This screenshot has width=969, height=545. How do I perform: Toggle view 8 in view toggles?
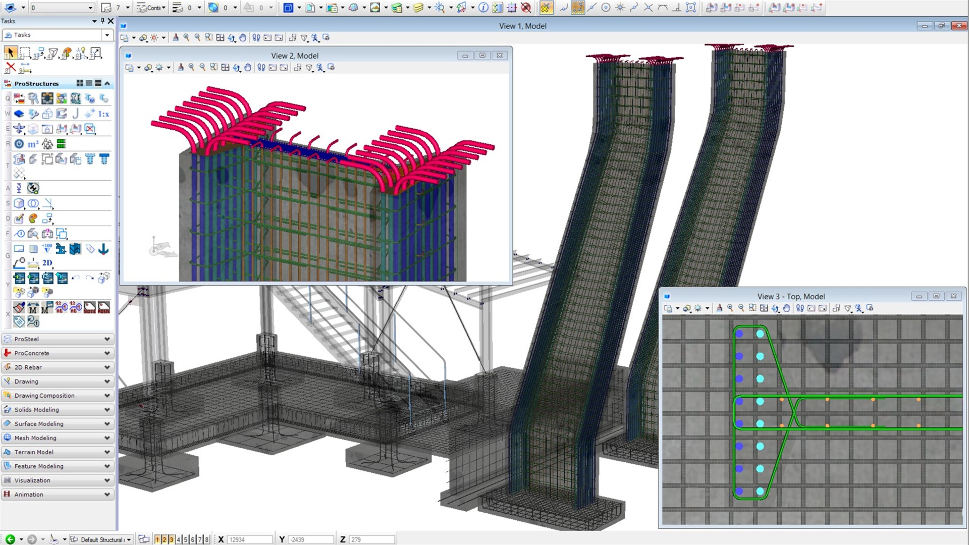[x=206, y=539]
